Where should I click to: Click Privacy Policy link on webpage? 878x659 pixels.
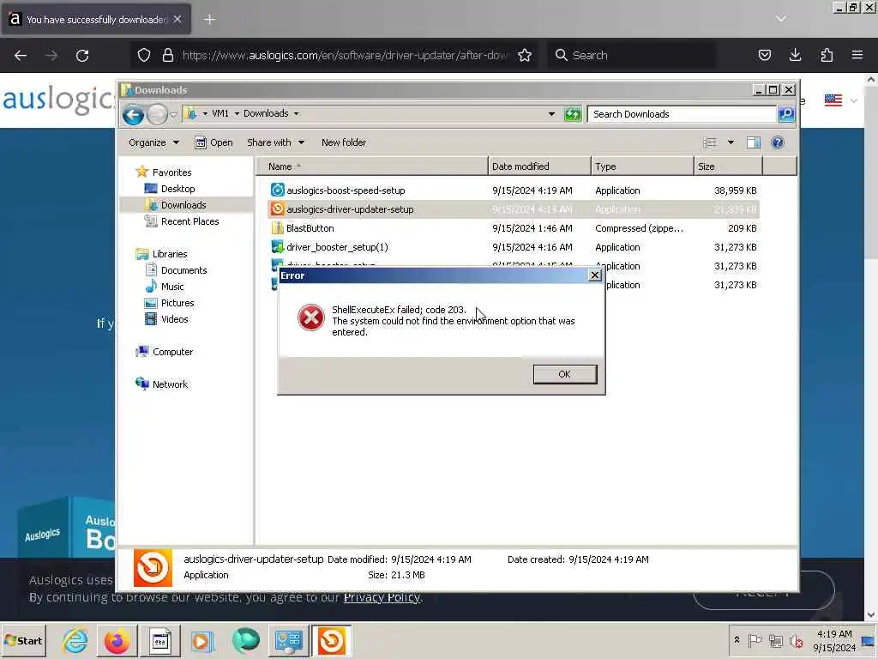(x=382, y=598)
